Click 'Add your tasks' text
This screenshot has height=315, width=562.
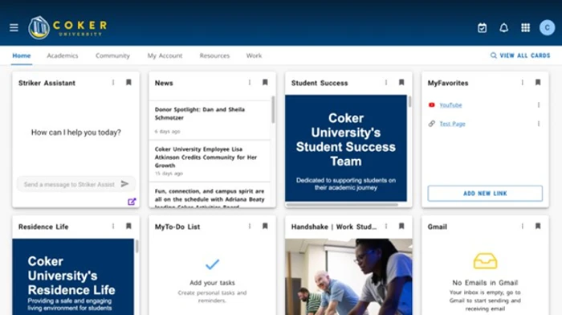(212, 283)
